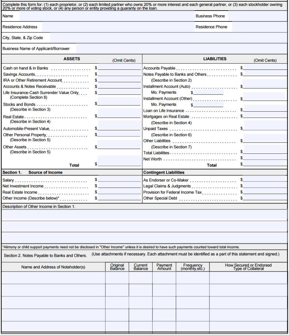
Task: Click the Installment Account (Auto) Mo. Payments field
Action: coord(208,92)
